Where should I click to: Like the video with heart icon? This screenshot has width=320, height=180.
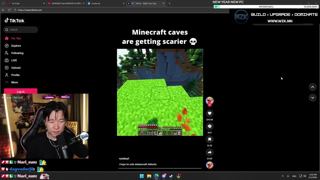(x=209, y=113)
